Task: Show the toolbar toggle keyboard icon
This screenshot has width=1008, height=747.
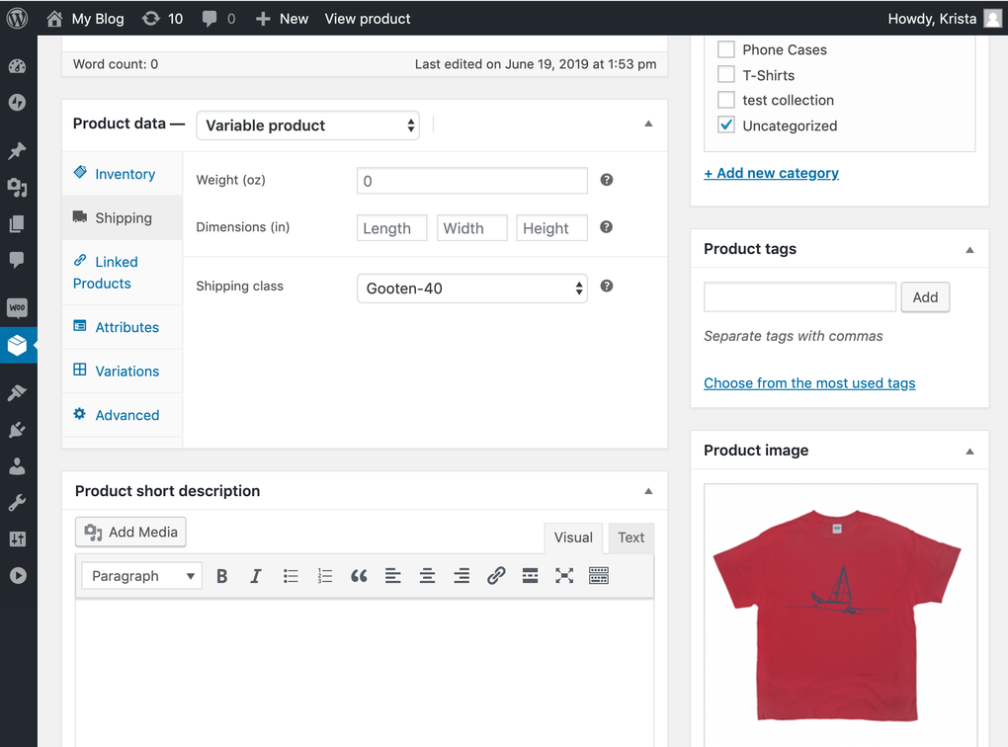Action: [599, 576]
